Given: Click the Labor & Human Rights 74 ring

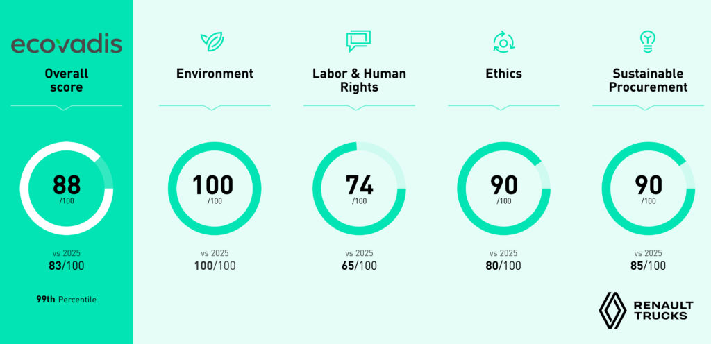Looking at the screenshot, I should [359, 188].
